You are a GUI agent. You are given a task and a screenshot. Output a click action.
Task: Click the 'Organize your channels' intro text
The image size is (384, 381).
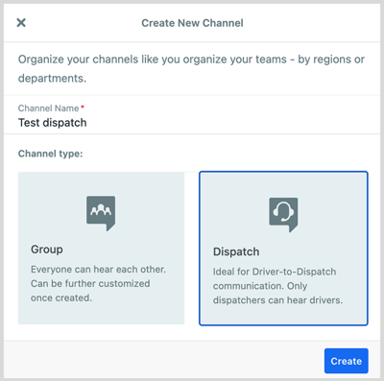pos(191,68)
